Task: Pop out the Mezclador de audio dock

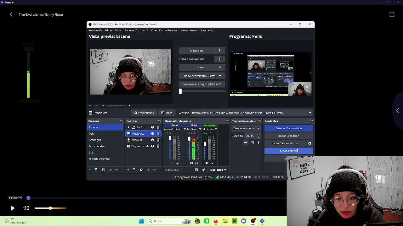Action: coord(227,121)
